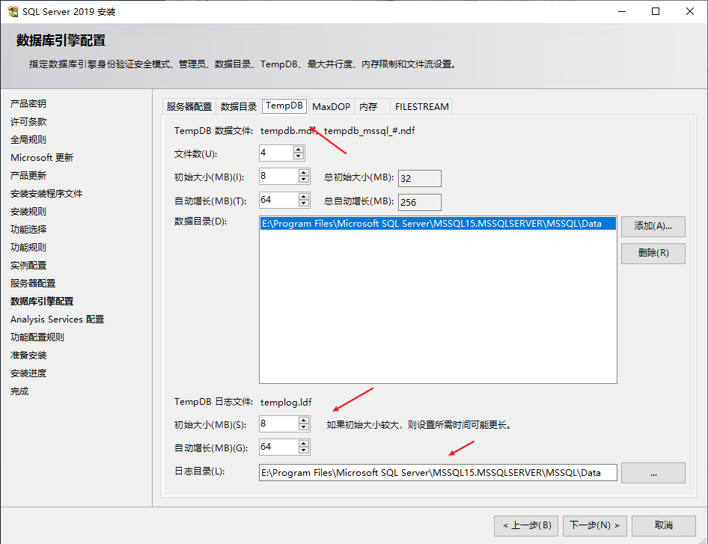This screenshot has width=708, height=544.
Task: Decrease log 初始大小(MB)(S) with the down arrow
Action: point(304,427)
